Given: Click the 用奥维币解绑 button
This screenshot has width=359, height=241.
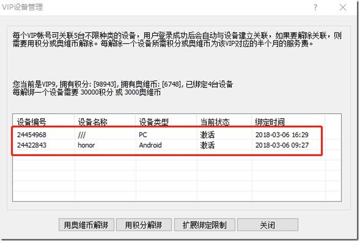Looking at the screenshot, I should 86,224.
